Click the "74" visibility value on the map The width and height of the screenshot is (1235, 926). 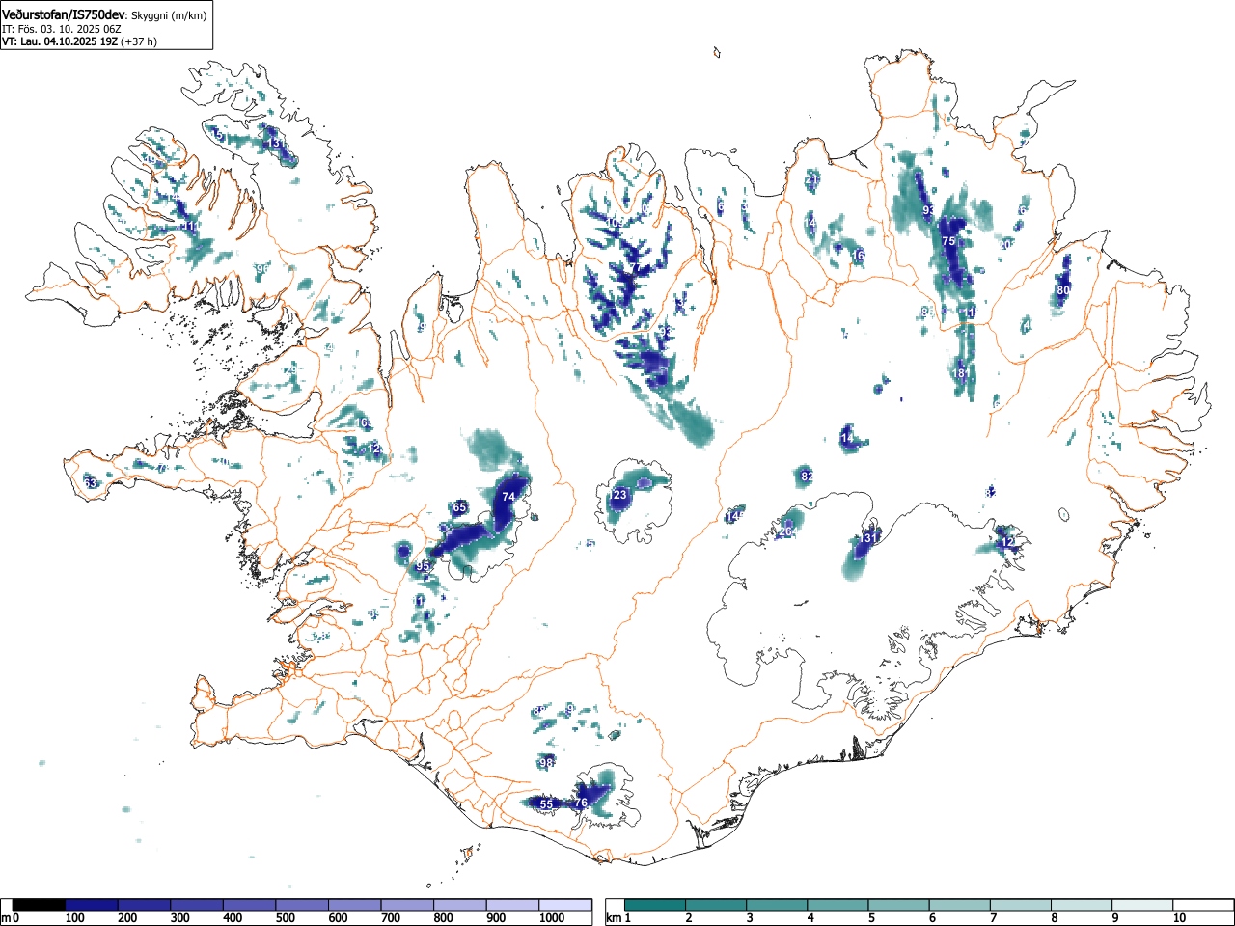[x=508, y=497]
